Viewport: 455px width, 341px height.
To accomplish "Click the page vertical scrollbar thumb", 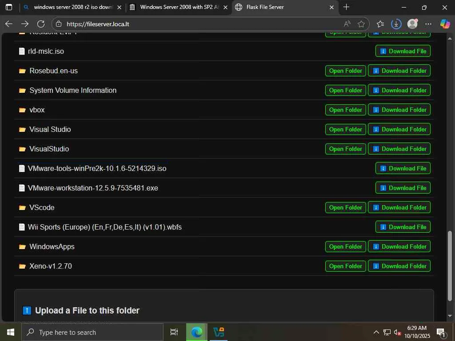I will pos(450,266).
